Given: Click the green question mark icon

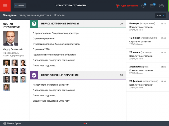Looking at the screenshot, I should (x=34, y=24).
